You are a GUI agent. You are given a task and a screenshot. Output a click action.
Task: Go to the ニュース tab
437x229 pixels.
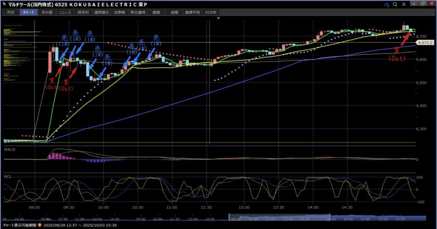point(65,12)
